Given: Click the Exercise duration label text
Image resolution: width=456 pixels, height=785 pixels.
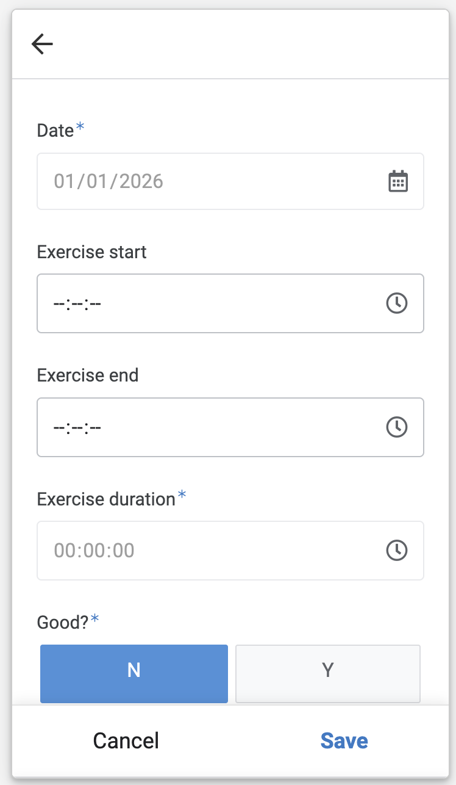Looking at the screenshot, I should pos(106,499).
